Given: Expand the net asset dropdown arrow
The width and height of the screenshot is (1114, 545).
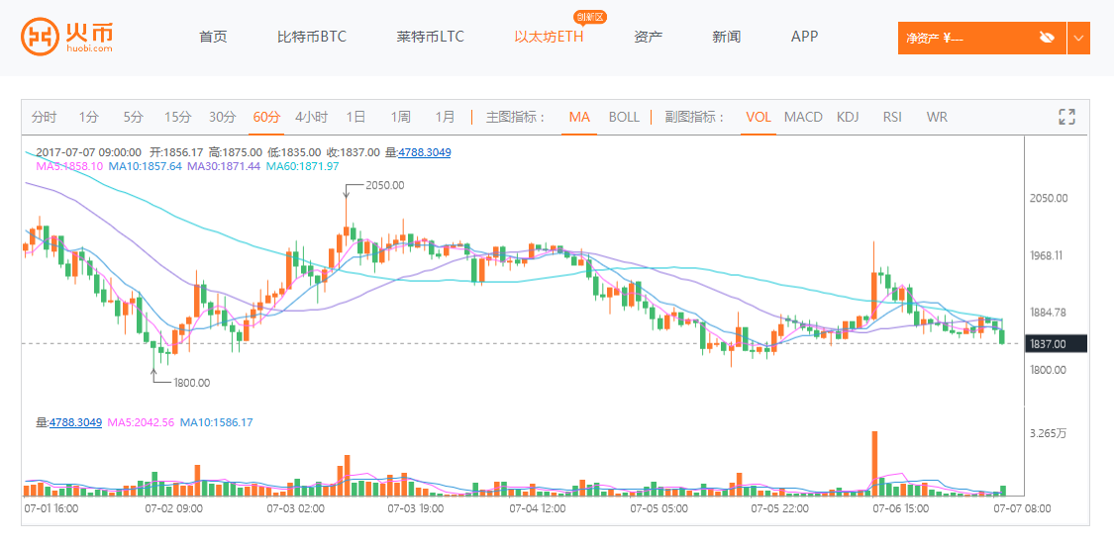Looking at the screenshot, I should click(x=1078, y=38).
